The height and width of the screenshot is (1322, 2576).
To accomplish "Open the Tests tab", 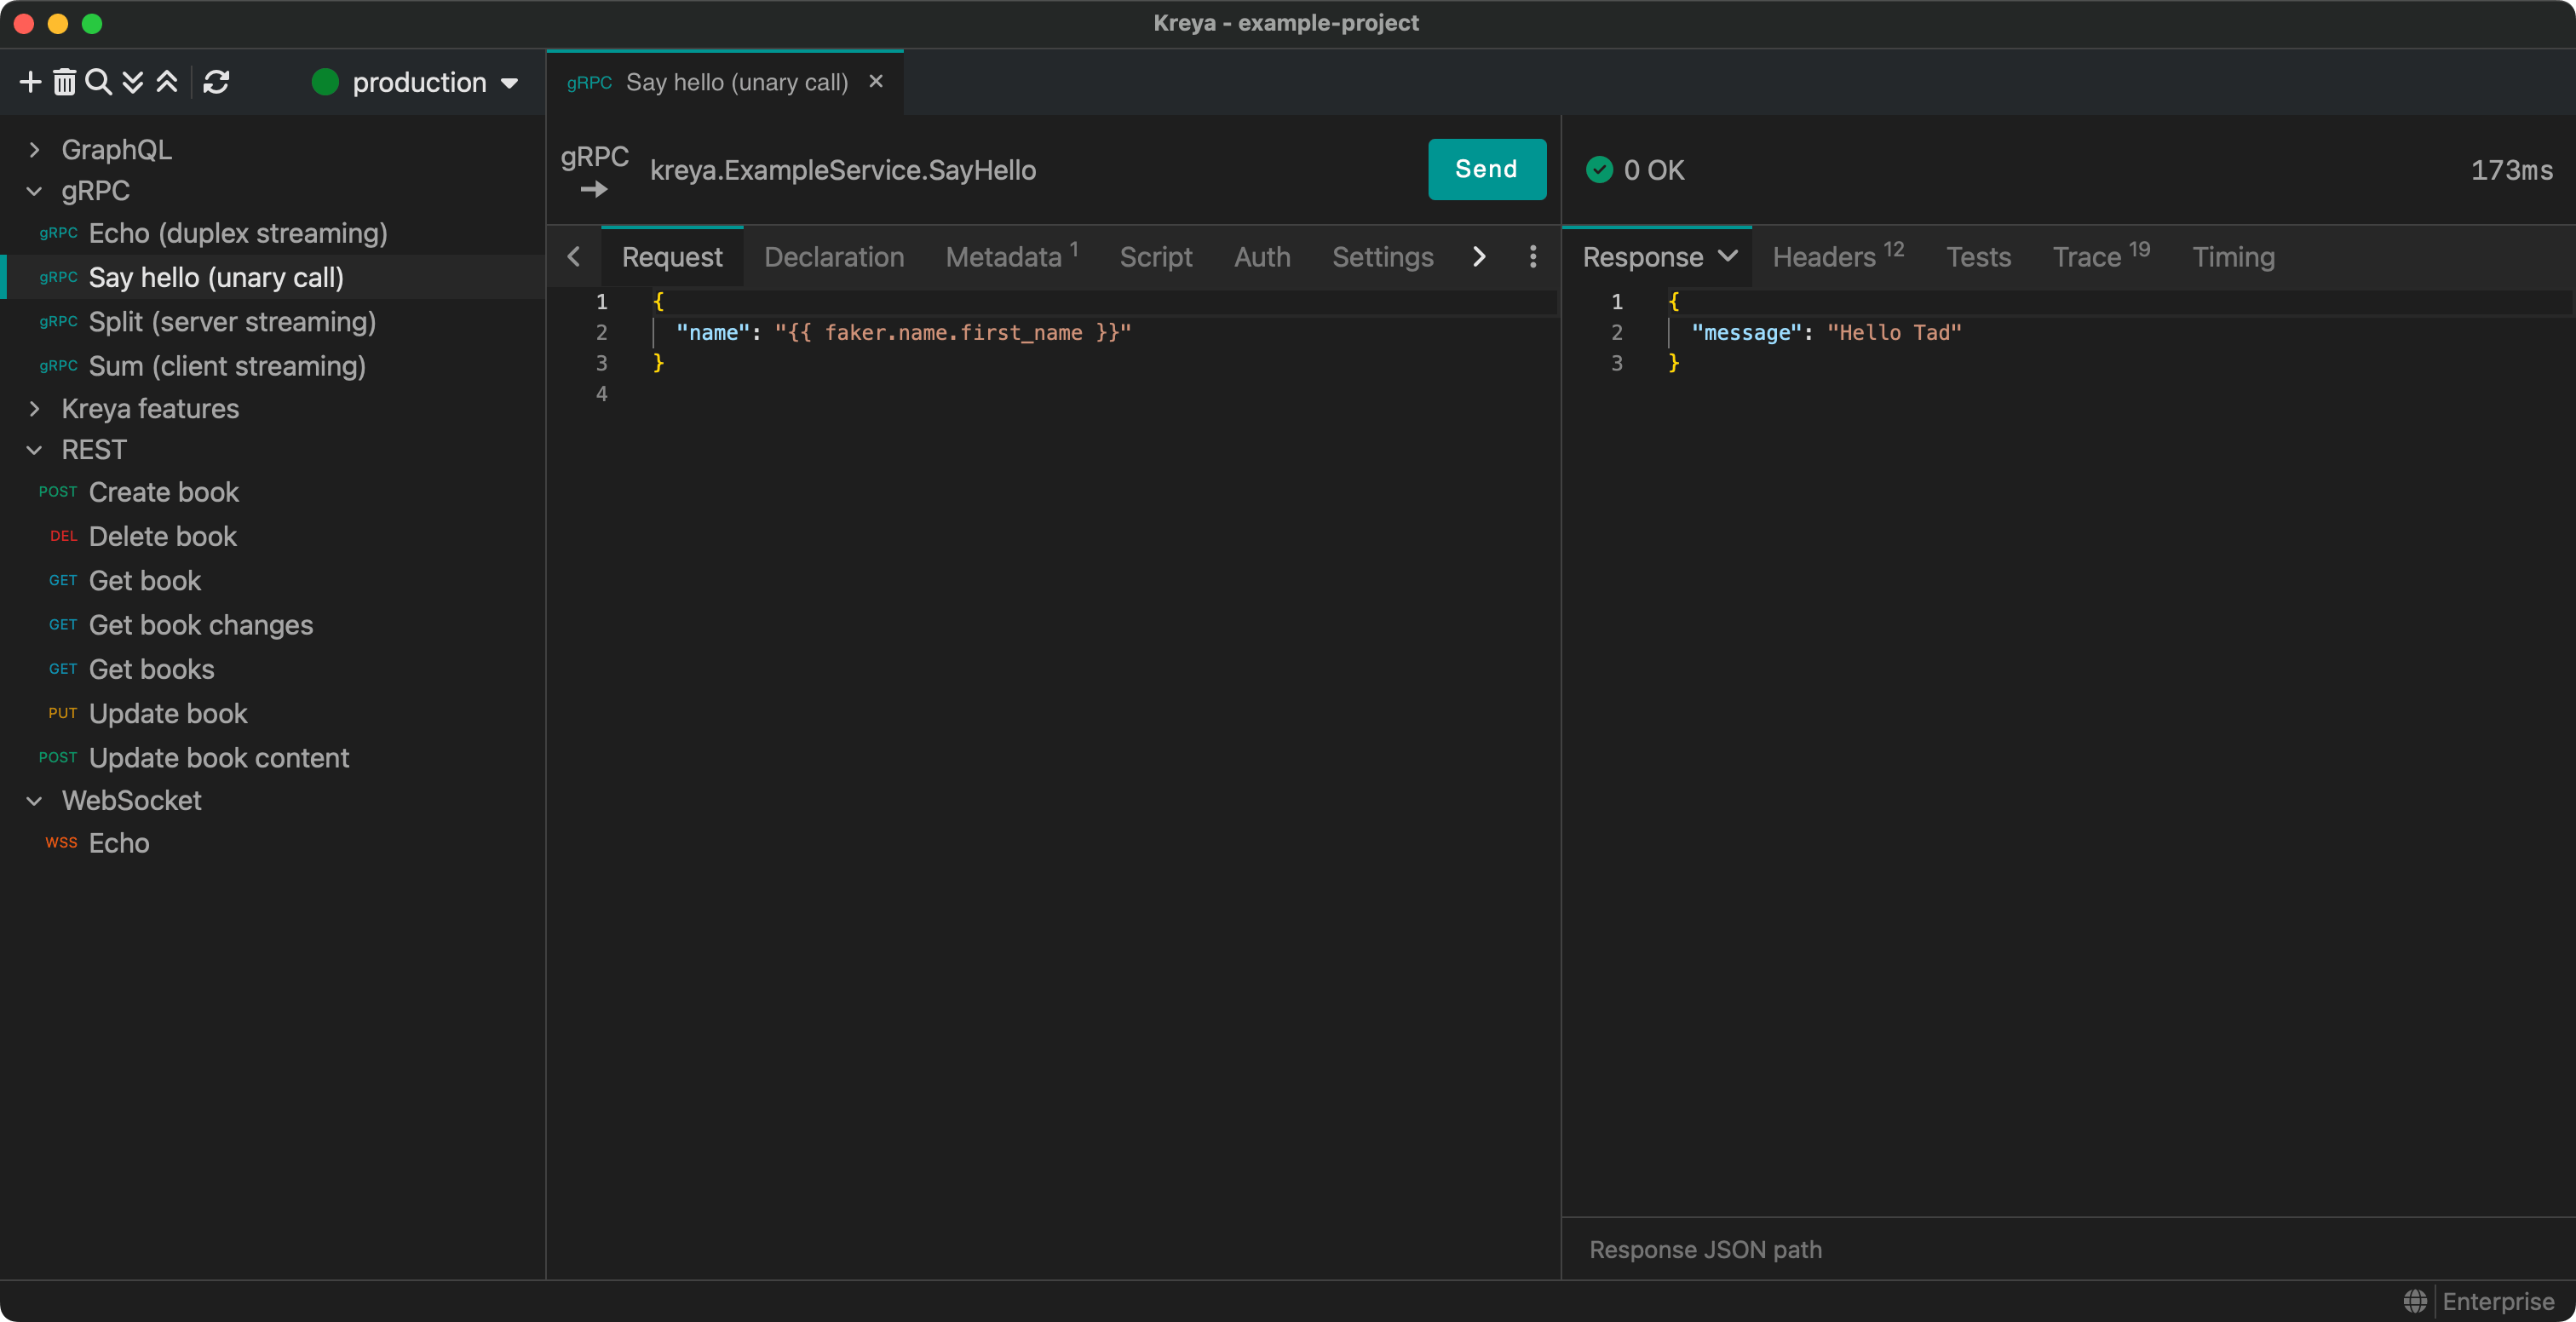I will pos(1978,257).
